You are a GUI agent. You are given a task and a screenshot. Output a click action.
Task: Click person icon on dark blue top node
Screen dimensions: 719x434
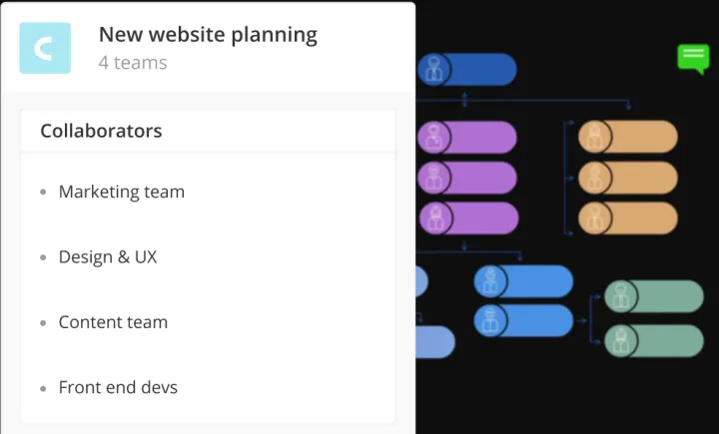click(434, 69)
